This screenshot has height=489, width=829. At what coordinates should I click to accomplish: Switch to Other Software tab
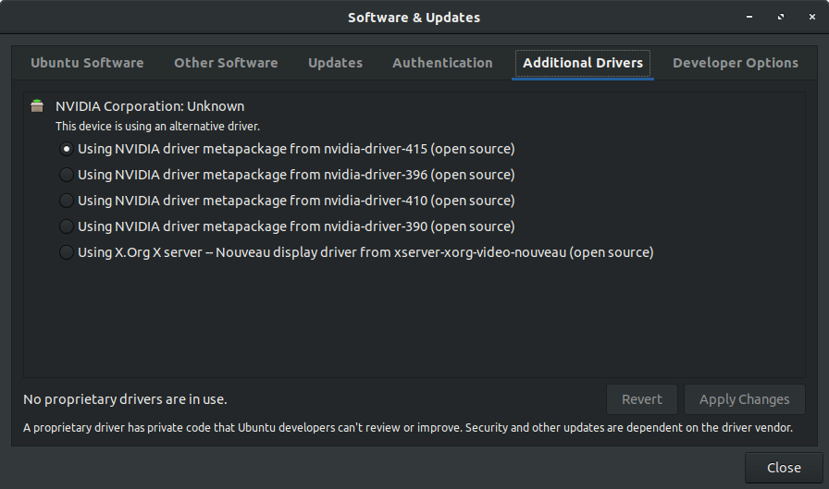tap(226, 63)
